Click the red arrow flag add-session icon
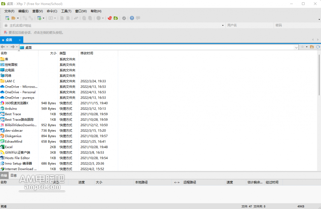 5,32
